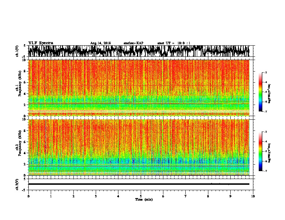
Task: Click time axis tick label "6"
Action: coord(163,196)
